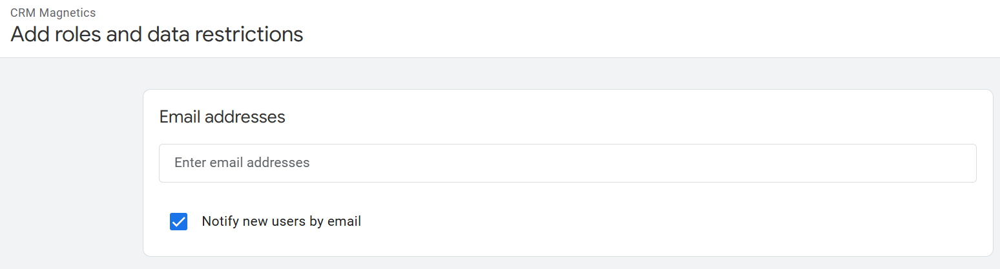Uncheck the Notify new users by email checkbox
Image resolution: width=1000 pixels, height=269 pixels.
(x=178, y=222)
